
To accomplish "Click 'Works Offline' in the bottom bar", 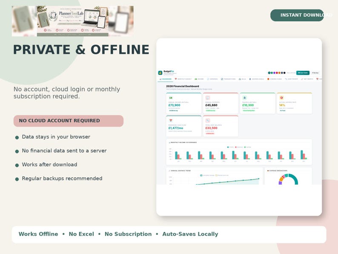I will coord(38,234).
